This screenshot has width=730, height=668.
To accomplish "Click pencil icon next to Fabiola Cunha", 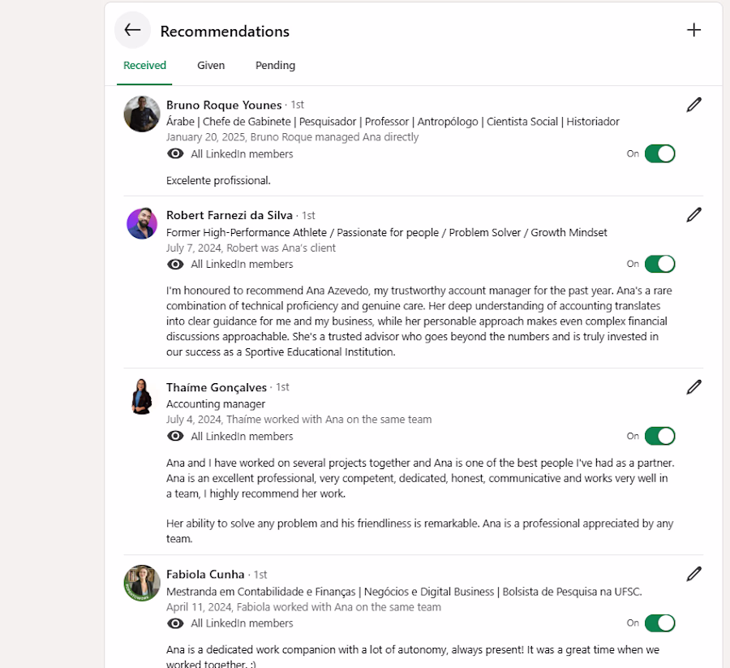I will (693, 575).
